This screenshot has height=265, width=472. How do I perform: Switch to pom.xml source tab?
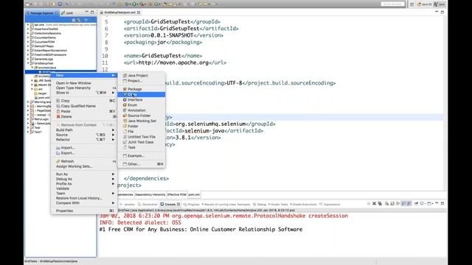click(x=194, y=194)
